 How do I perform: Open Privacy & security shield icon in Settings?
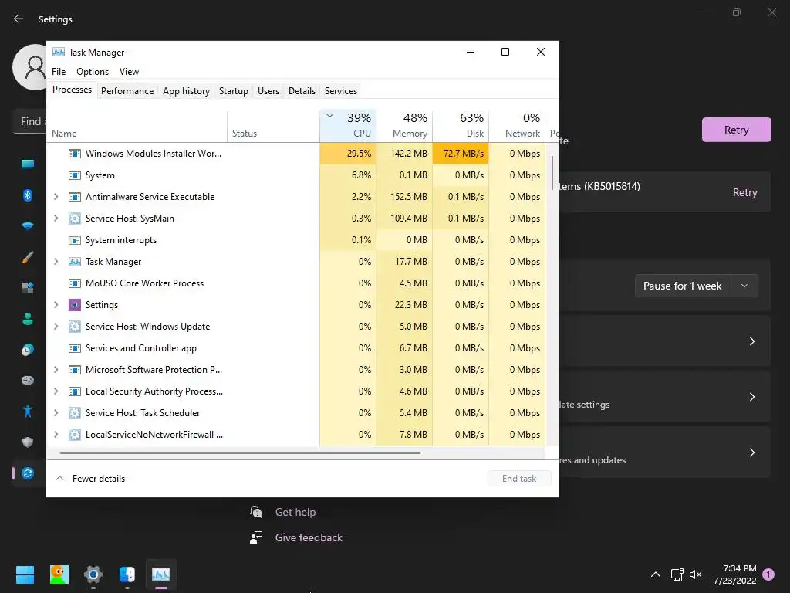coord(28,442)
